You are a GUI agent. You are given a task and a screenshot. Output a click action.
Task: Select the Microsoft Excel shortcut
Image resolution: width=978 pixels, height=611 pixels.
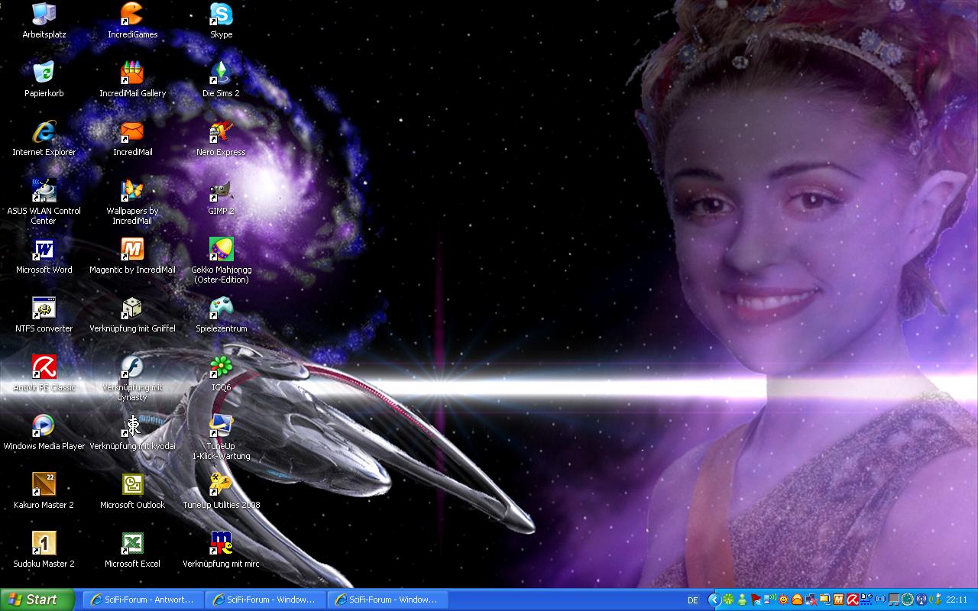pyautogui.click(x=132, y=545)
